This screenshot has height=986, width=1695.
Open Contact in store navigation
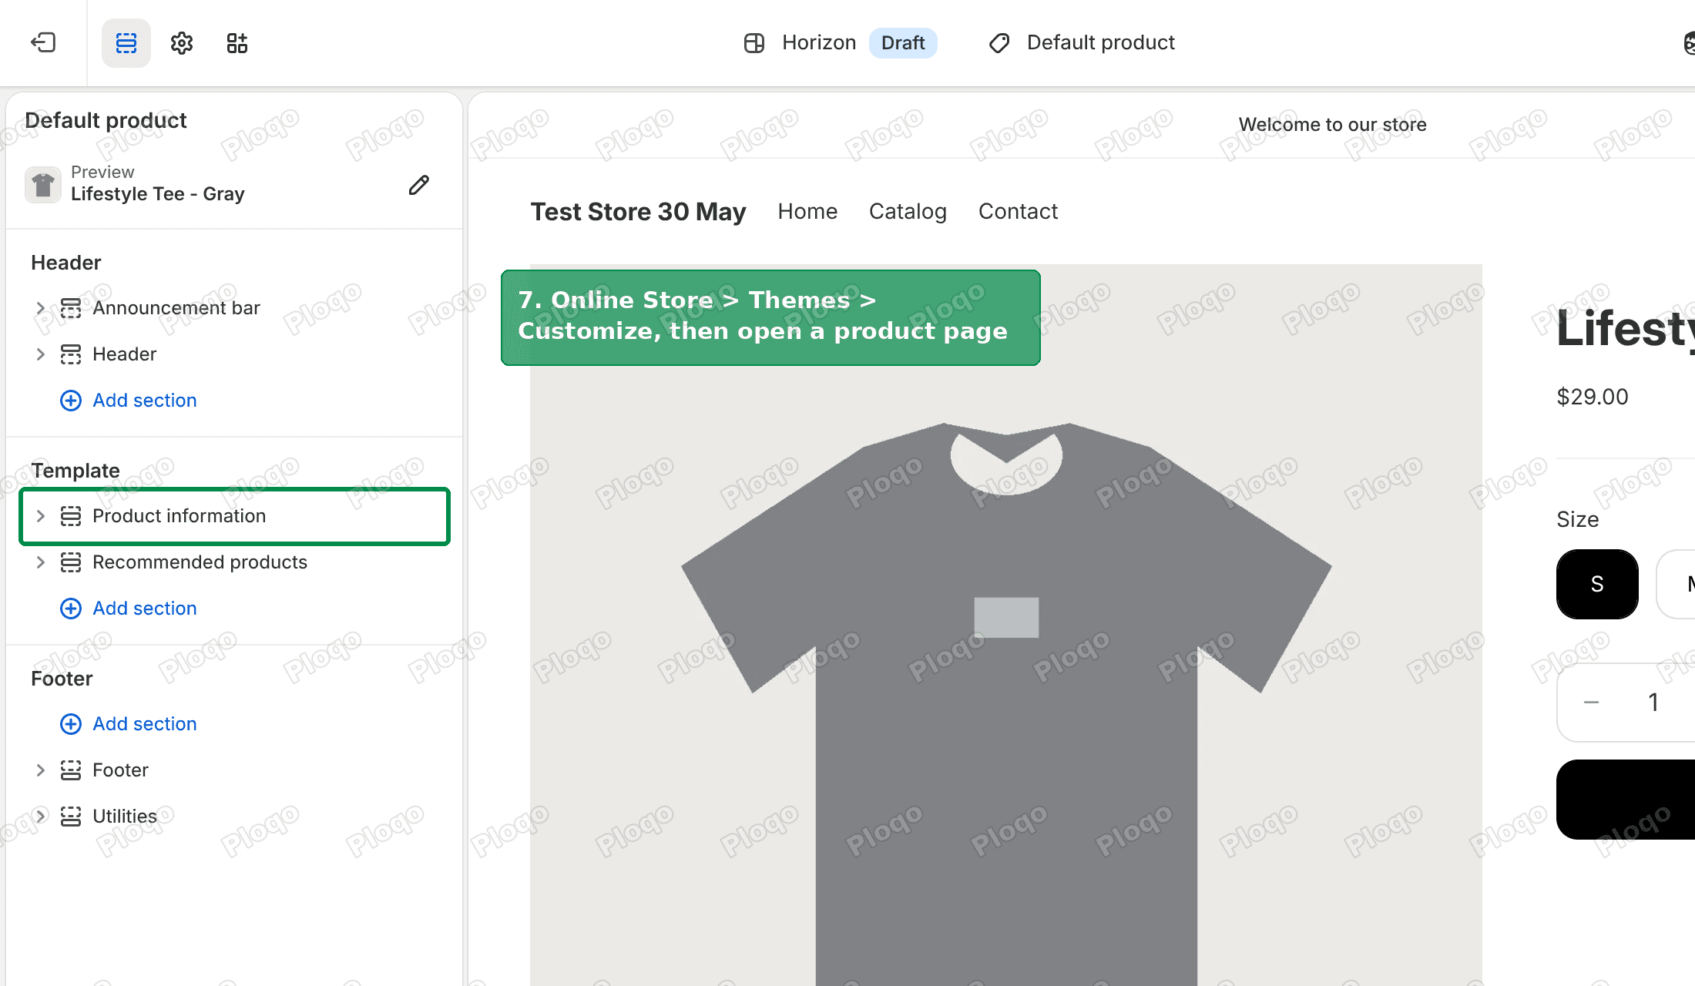click(1018, 212)
